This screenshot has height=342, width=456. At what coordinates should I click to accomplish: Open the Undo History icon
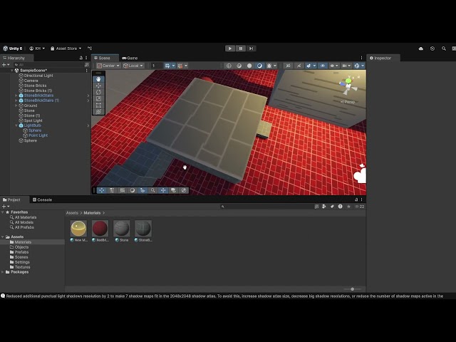coord(432,48)
